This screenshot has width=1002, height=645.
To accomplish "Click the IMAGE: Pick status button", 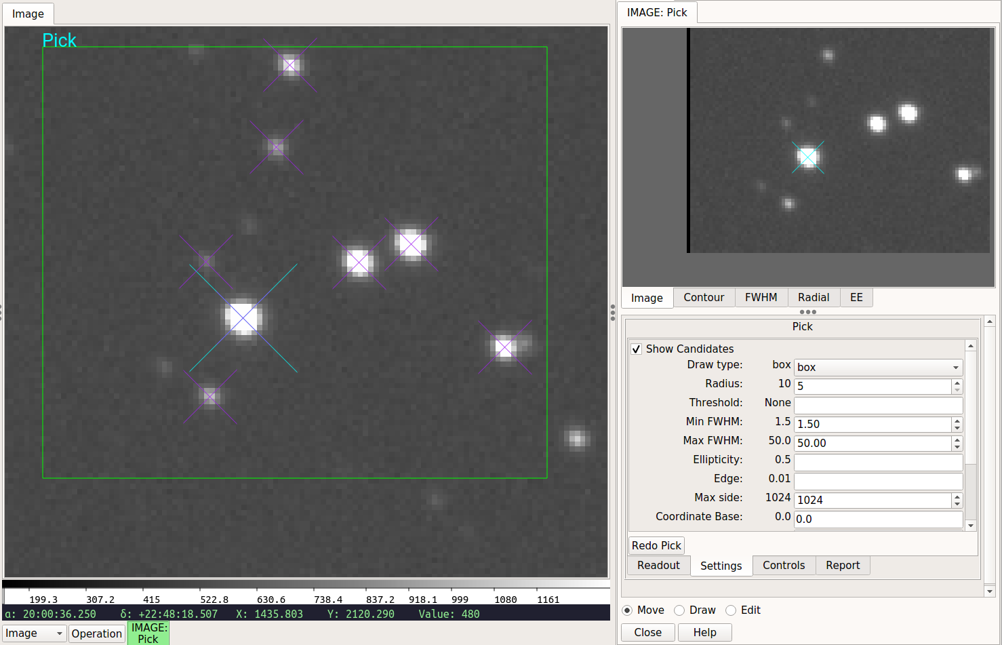I will [x=148, y=633].
